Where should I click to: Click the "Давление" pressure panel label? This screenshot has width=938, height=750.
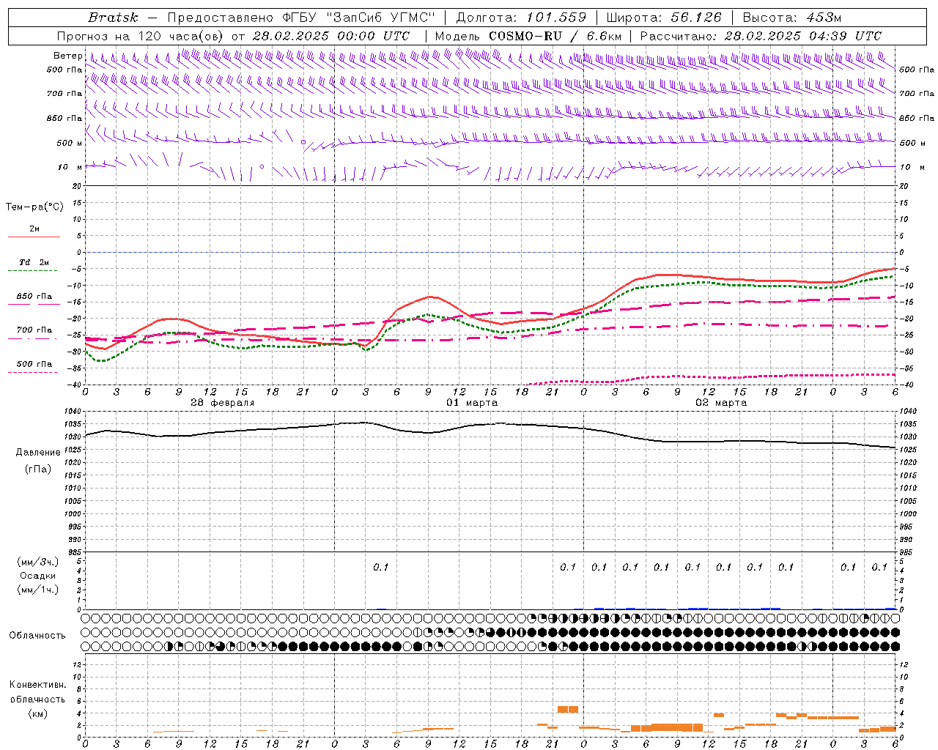click(x=37, y=453)
